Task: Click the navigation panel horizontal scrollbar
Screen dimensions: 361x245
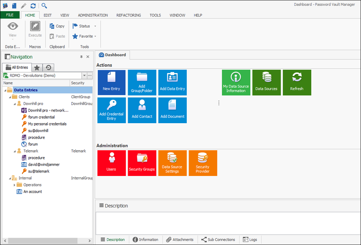Action: [43, 240]
